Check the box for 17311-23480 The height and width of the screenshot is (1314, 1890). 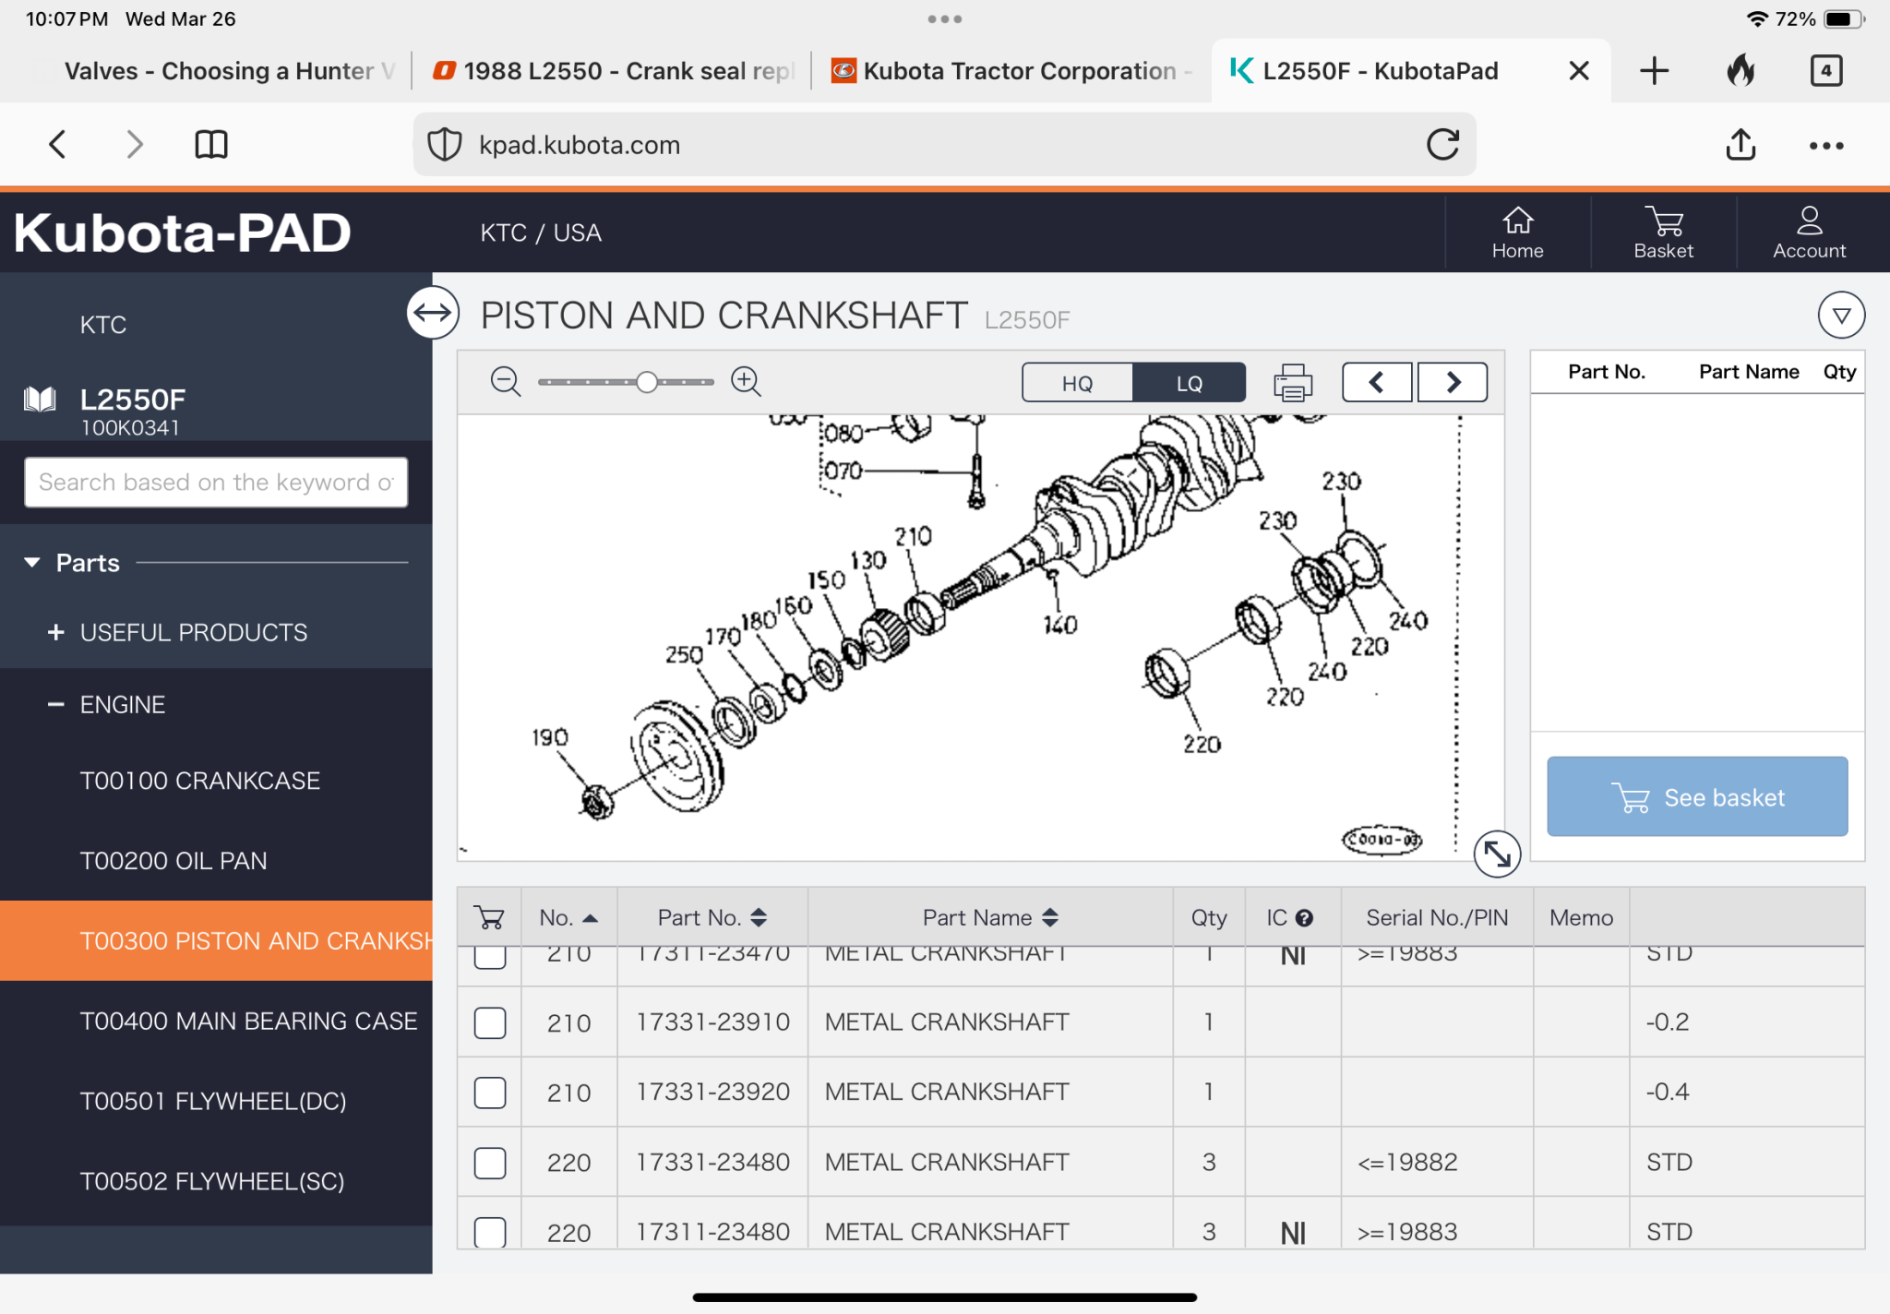tap(490, 1232)
